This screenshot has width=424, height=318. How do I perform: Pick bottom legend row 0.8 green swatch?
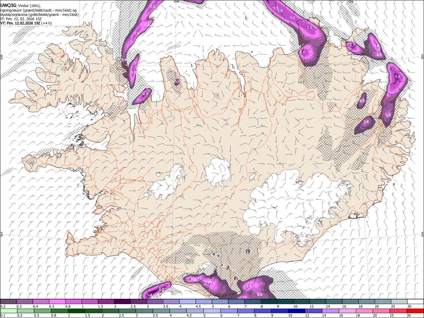pos(59,311)
